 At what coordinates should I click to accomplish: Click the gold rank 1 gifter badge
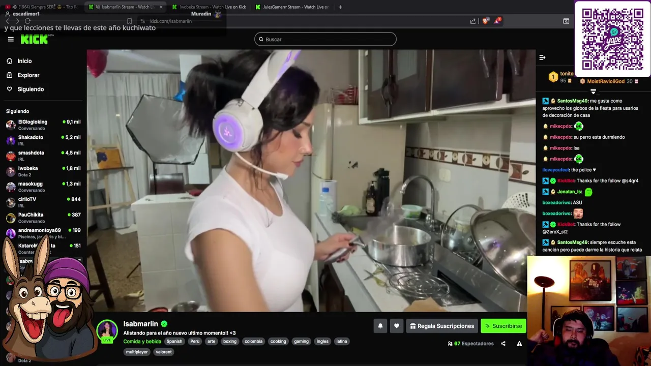point(553,77)
